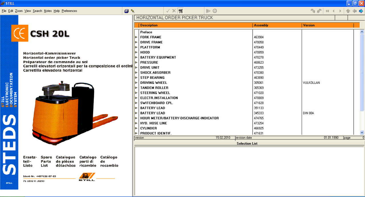Click the Selection List panel header
This screenshot has width=365, height=197.
pos(247,144)
